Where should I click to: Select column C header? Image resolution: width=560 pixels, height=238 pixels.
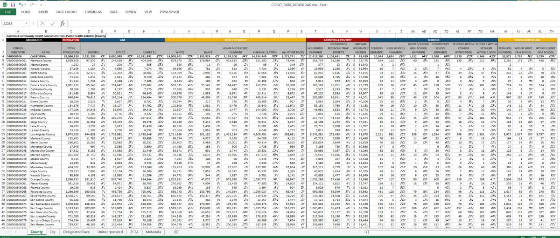pyautogui.click(x=71, y=31)
